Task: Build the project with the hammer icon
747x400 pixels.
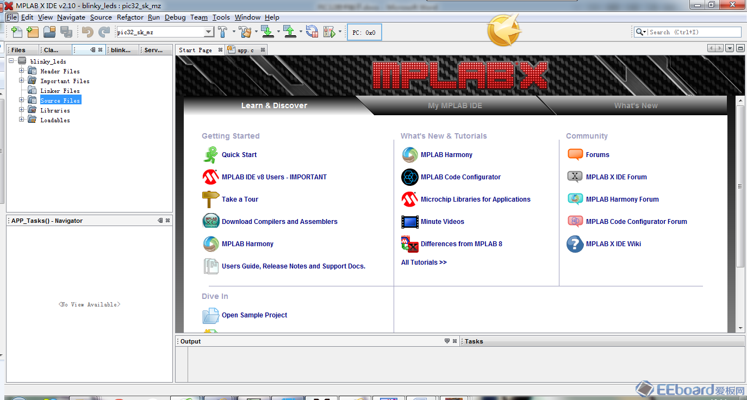Action: click(223, 32)
